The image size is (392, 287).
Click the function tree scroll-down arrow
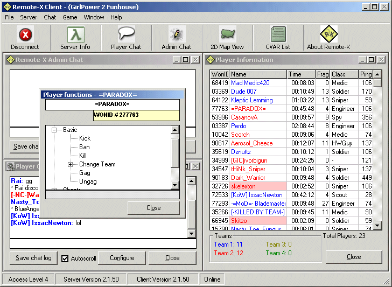click(175, 185)
